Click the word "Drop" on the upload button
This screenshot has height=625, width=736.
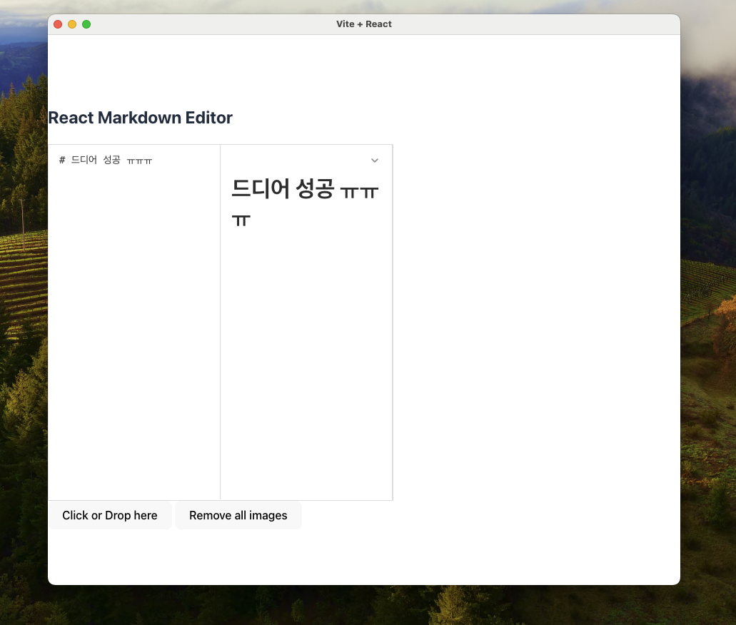pos(118,516)
